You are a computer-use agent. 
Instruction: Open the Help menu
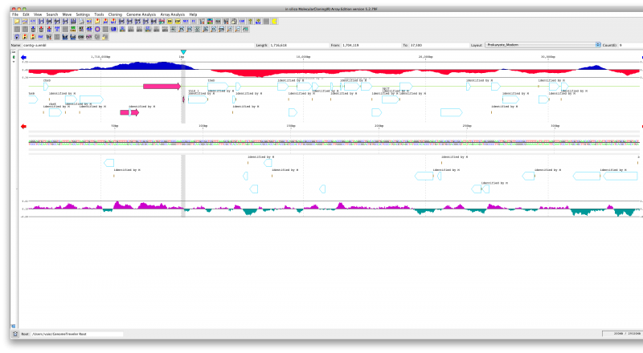pos(193,14)
